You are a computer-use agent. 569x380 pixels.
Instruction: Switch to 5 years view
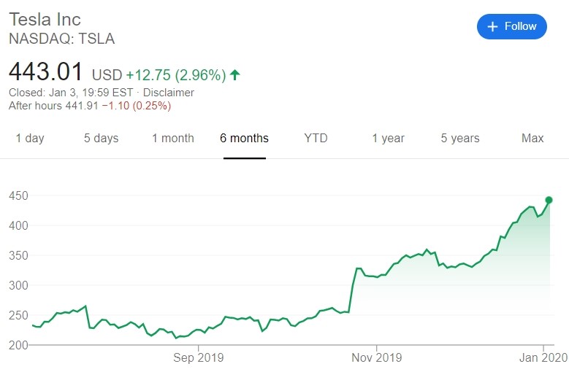[460, 138]
